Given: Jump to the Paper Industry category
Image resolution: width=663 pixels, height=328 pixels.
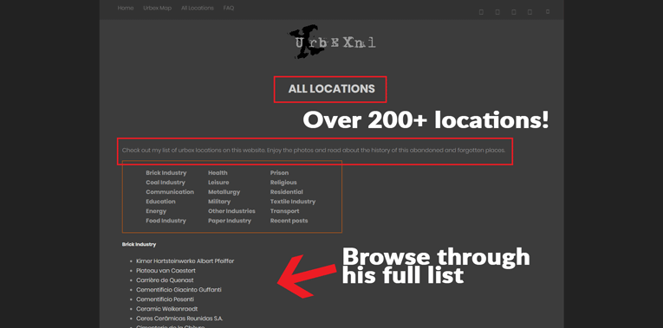Looking at the screenshot, I should pos(230,221).
